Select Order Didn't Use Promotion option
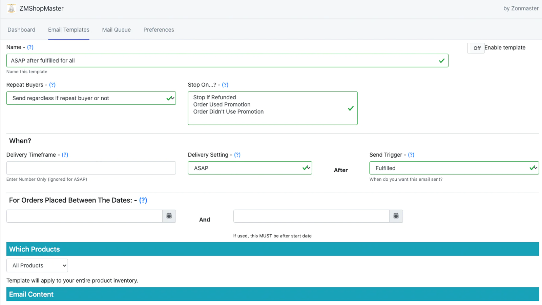Screen dimensions: 542x305 click(x=228, y=111)
